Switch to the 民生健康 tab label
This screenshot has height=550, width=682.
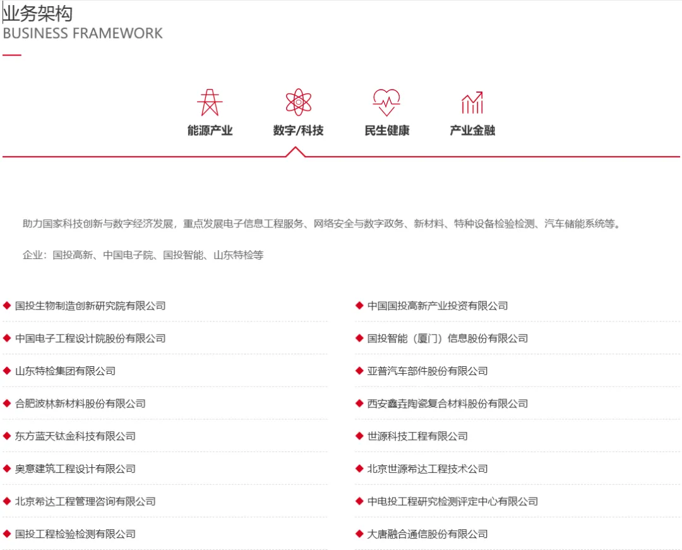[x=386, y=130]
